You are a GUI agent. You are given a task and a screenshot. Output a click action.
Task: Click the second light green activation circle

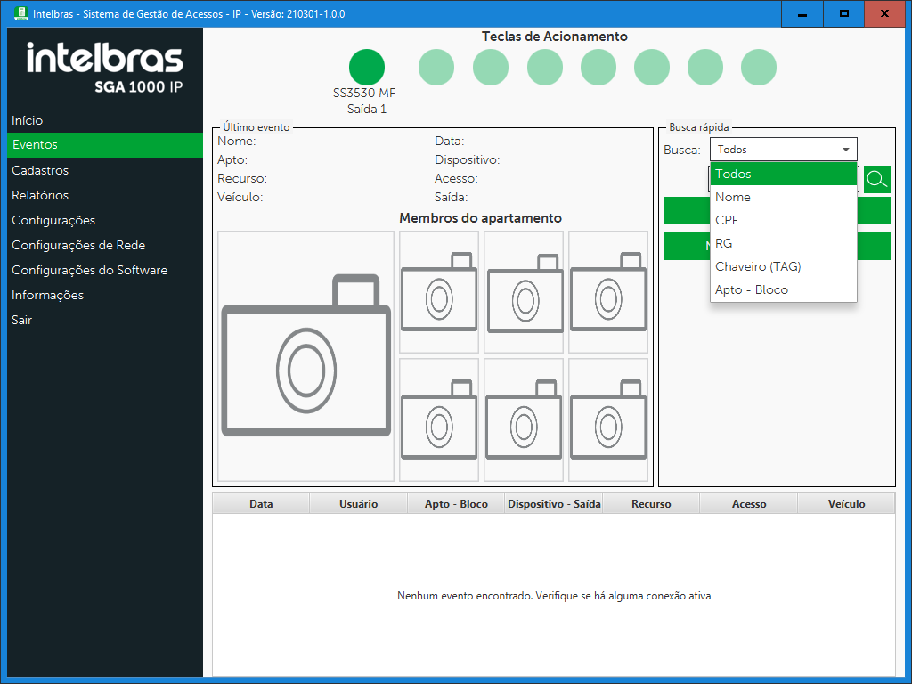point(490,68)
